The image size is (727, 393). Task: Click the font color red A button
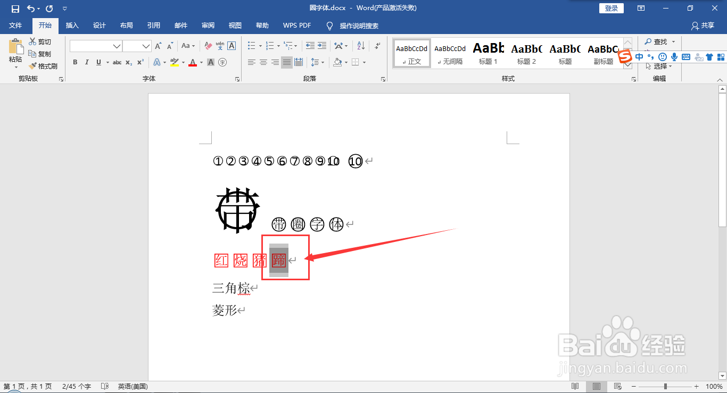193,62
